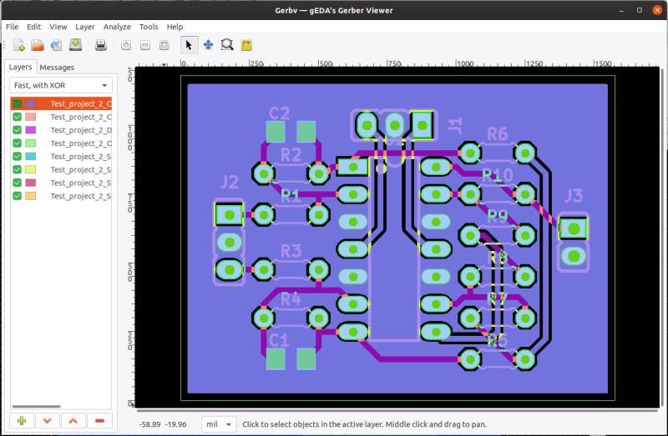Select the magnifier Zoom tool
This screenshot has height=436, width=668.
click(227, 45)
